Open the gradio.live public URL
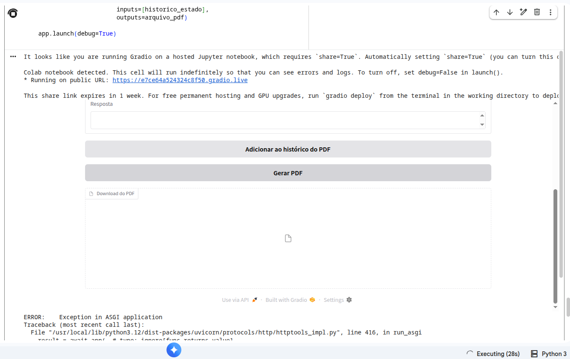 coord(180,80)
